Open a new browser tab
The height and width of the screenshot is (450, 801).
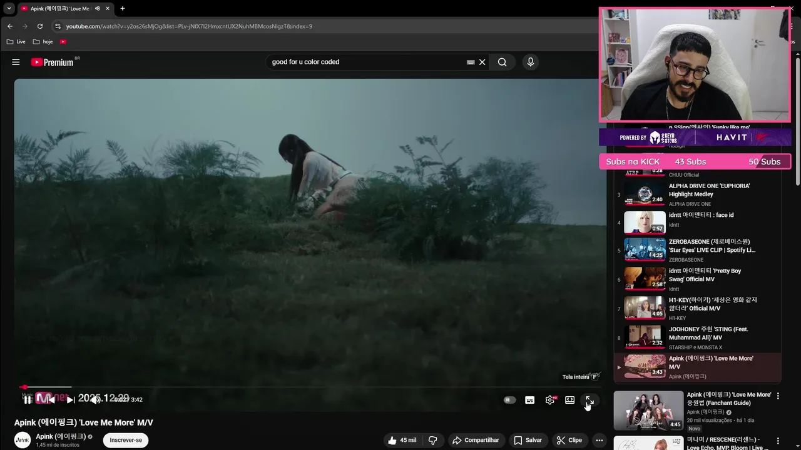(x=123, y=9)
